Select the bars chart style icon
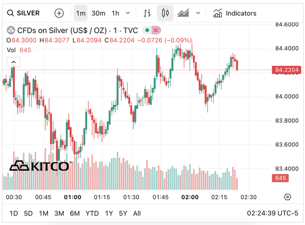Image resolution: width=305 pixels, height=225 pixels. click(148, 13)
